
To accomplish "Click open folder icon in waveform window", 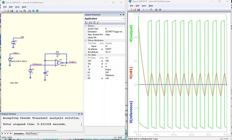I will point(134,10).
